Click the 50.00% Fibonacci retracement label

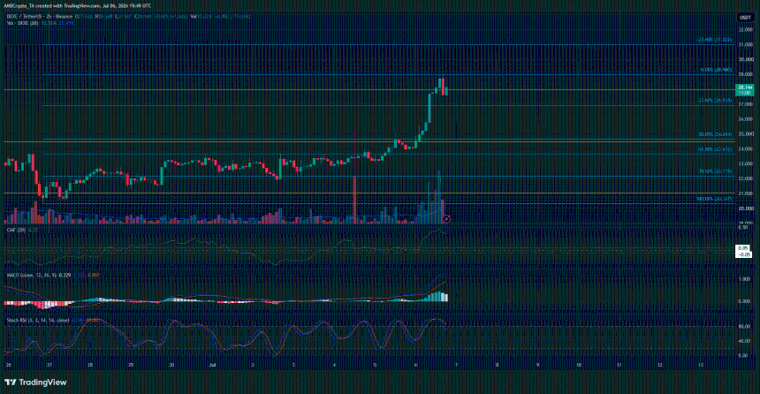tap(715, 134)
